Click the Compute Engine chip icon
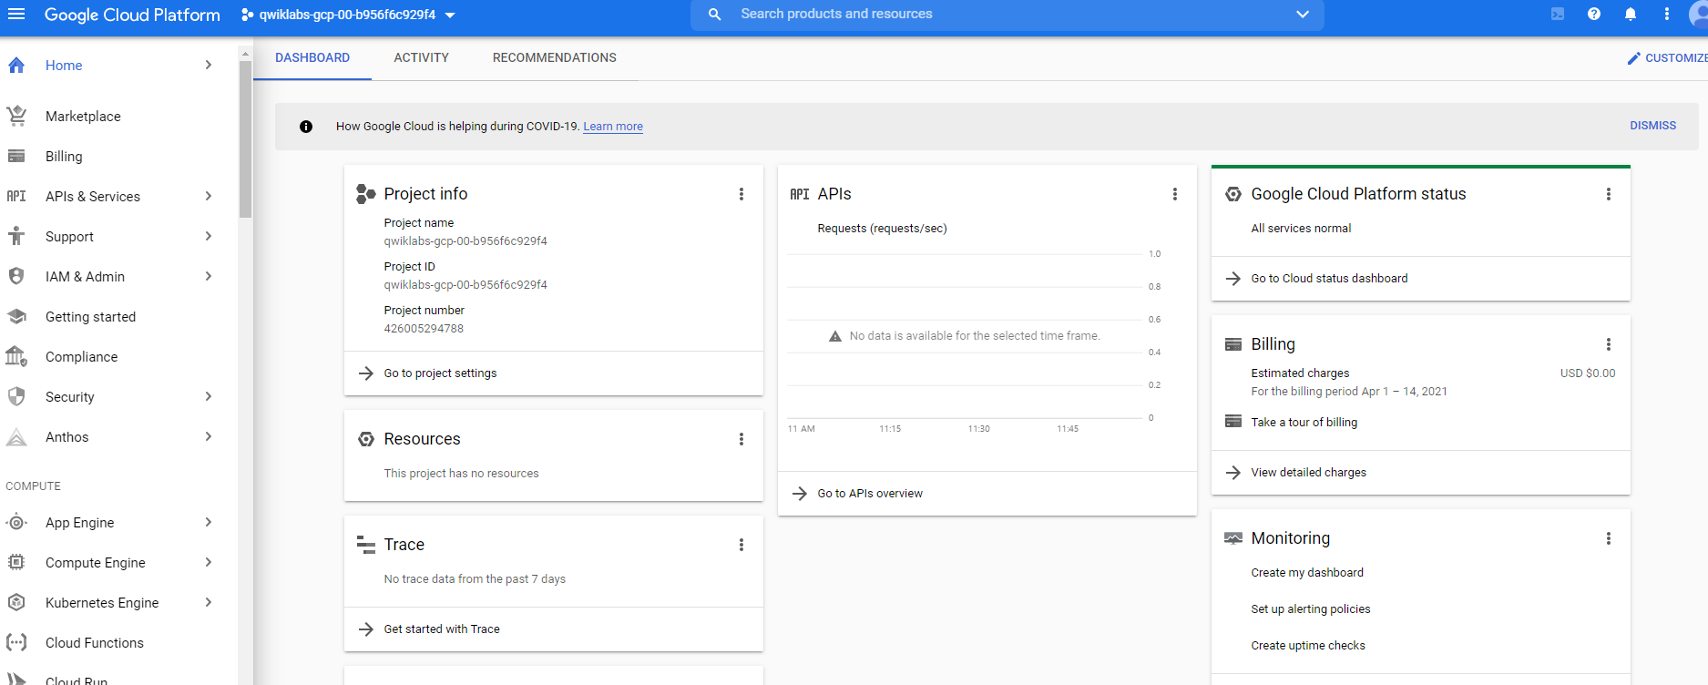Image resolution: width=1708 pixels, height=685 pixels. point(16,562)
